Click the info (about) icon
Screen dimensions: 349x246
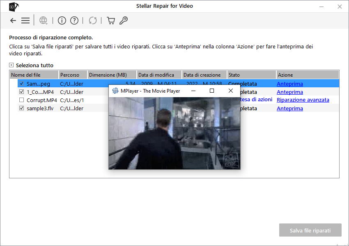(62, 20)
